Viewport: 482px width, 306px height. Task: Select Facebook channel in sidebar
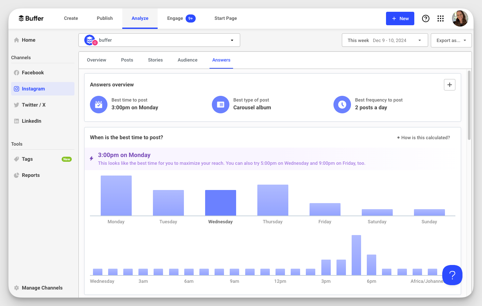click(x=33, y=73)
